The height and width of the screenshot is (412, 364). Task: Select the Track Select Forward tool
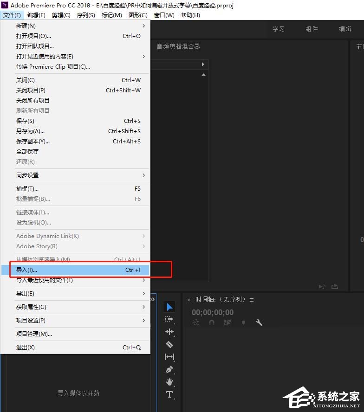pyautogui.click(x=169, y=319)
